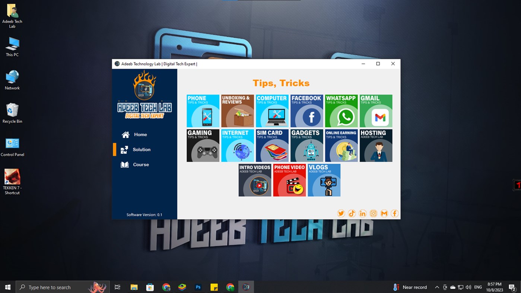The image size is (521, 293).
Task: Open Online Earning Tips & Tricks tile
Action: (x=341, y=145)
